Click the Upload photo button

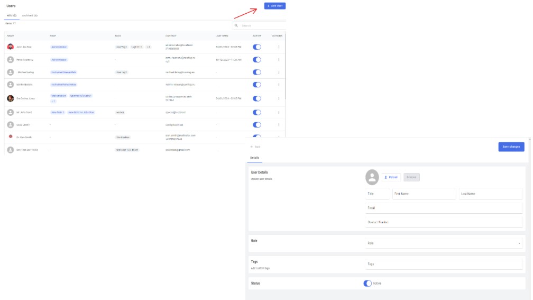[391, 177]
